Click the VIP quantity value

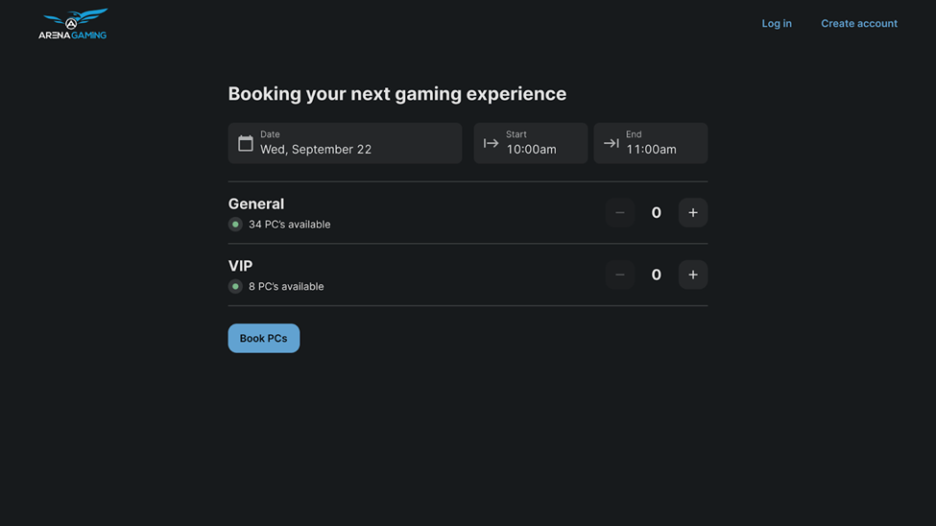point(656,275)
